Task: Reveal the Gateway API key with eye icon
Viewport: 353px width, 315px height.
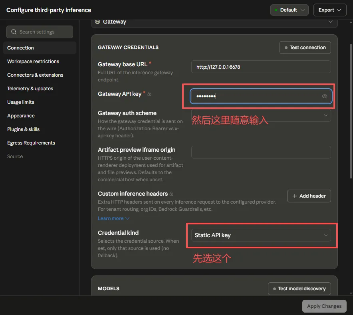Action: coord(324,96)
